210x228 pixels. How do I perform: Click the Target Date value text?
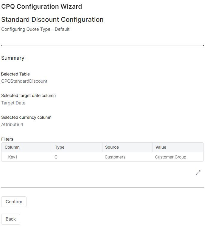tap(13, 103)
